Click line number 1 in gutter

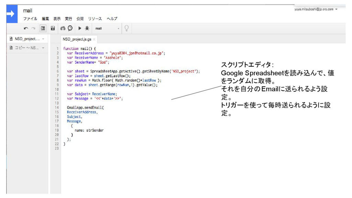tap(57, 48)
